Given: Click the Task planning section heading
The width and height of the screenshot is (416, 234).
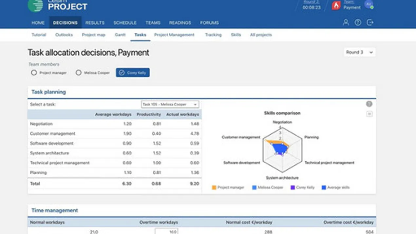Looking at the screenshot, I should tap(48, 92).
